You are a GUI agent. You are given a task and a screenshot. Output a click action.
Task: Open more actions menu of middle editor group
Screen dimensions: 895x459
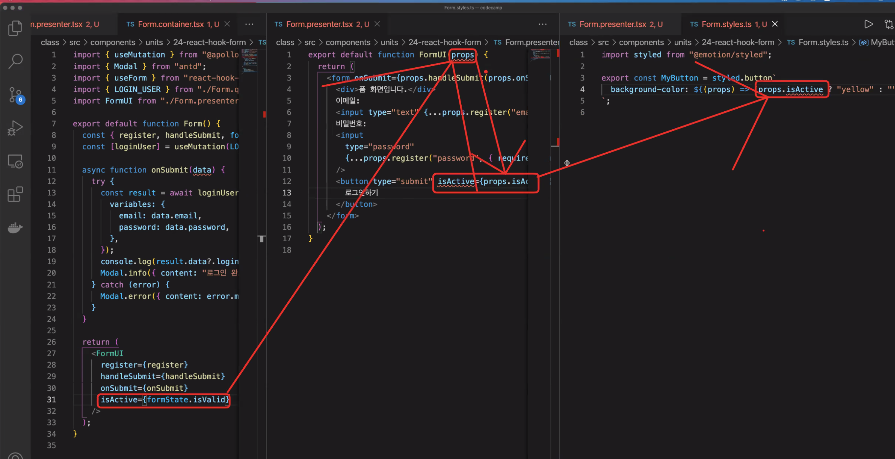(x=542, y=24)
